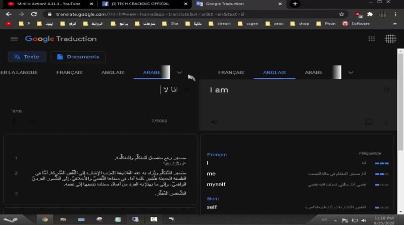The image size is (404, 225).
Task: Select ARABE as source language
Action: click(152, 72)
